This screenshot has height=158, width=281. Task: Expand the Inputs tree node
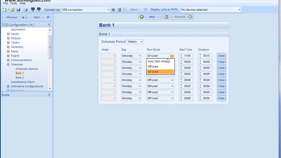pos(8,34)
